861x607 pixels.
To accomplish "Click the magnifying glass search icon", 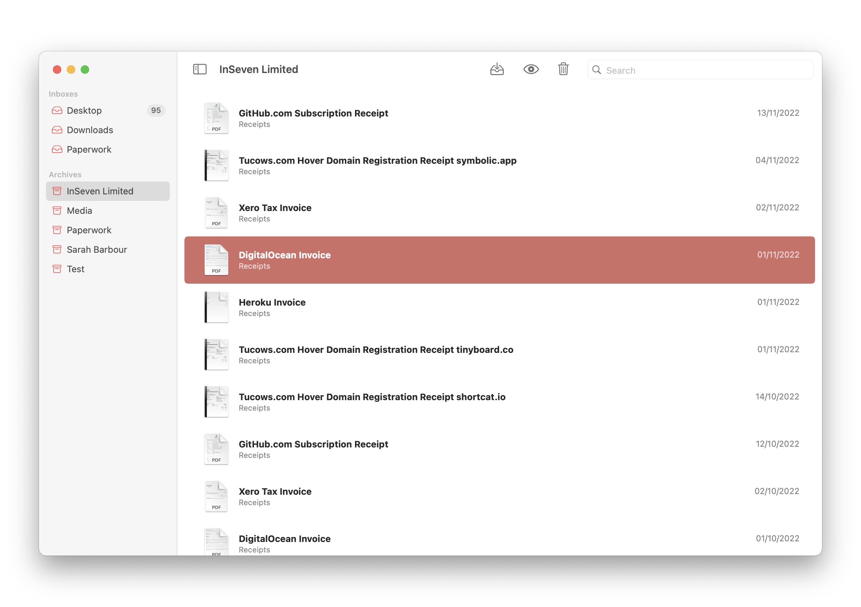I will 597,70.
